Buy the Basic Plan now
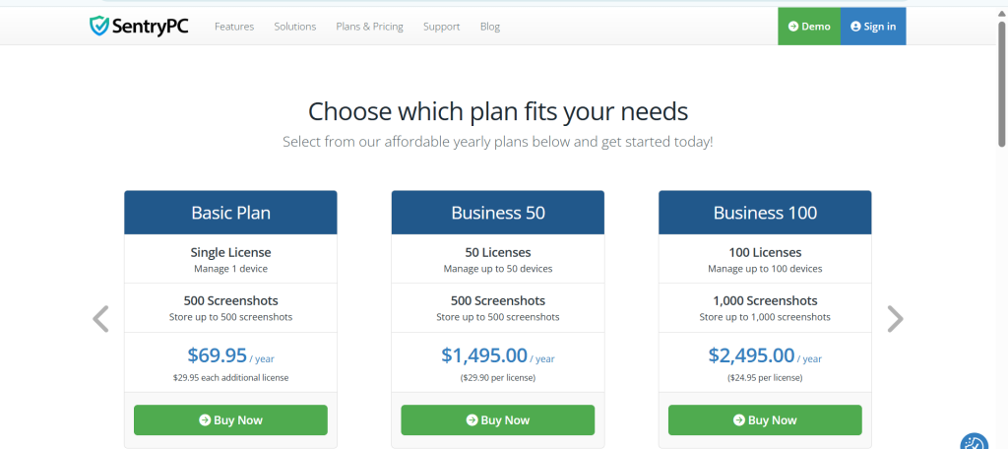 tap(230, 419)
